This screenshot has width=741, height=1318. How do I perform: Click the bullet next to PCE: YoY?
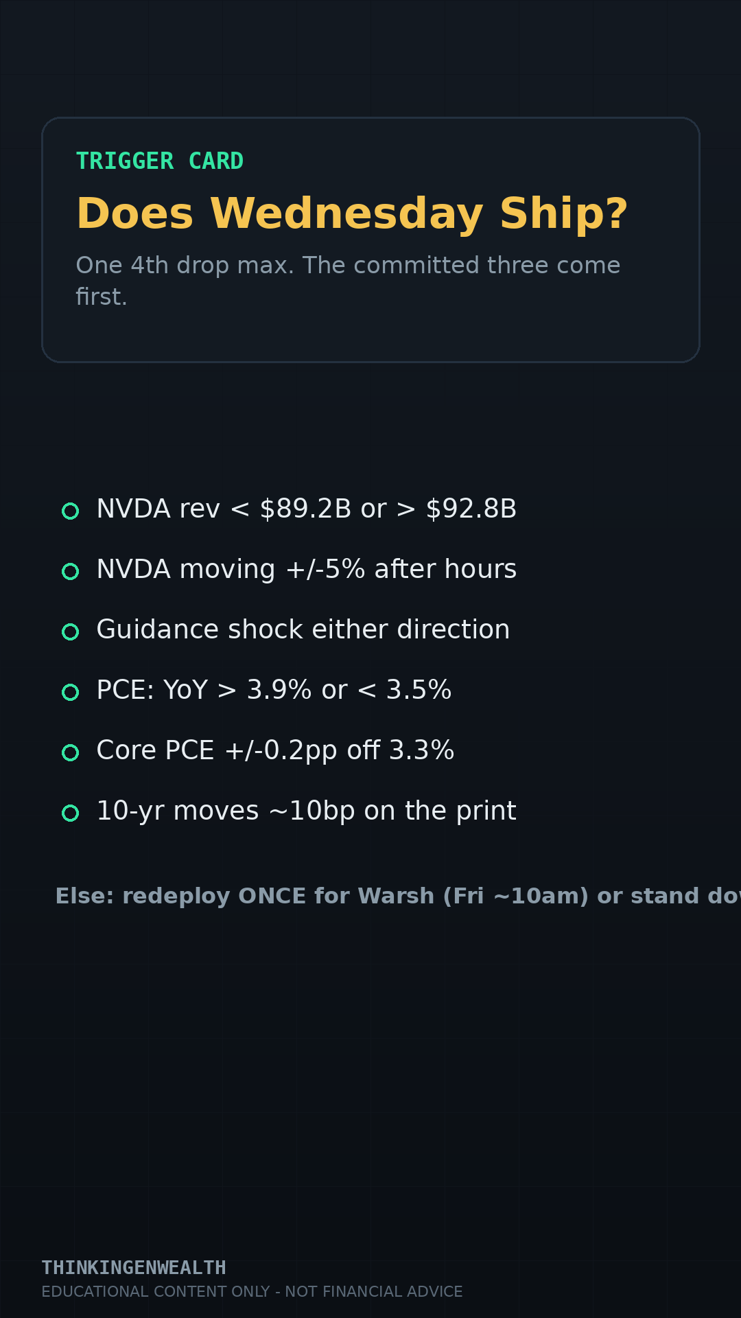click(x=70, y=692)
